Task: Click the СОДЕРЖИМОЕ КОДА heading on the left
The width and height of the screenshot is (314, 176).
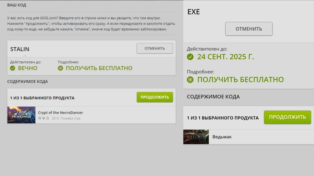Action: [28, 81]
